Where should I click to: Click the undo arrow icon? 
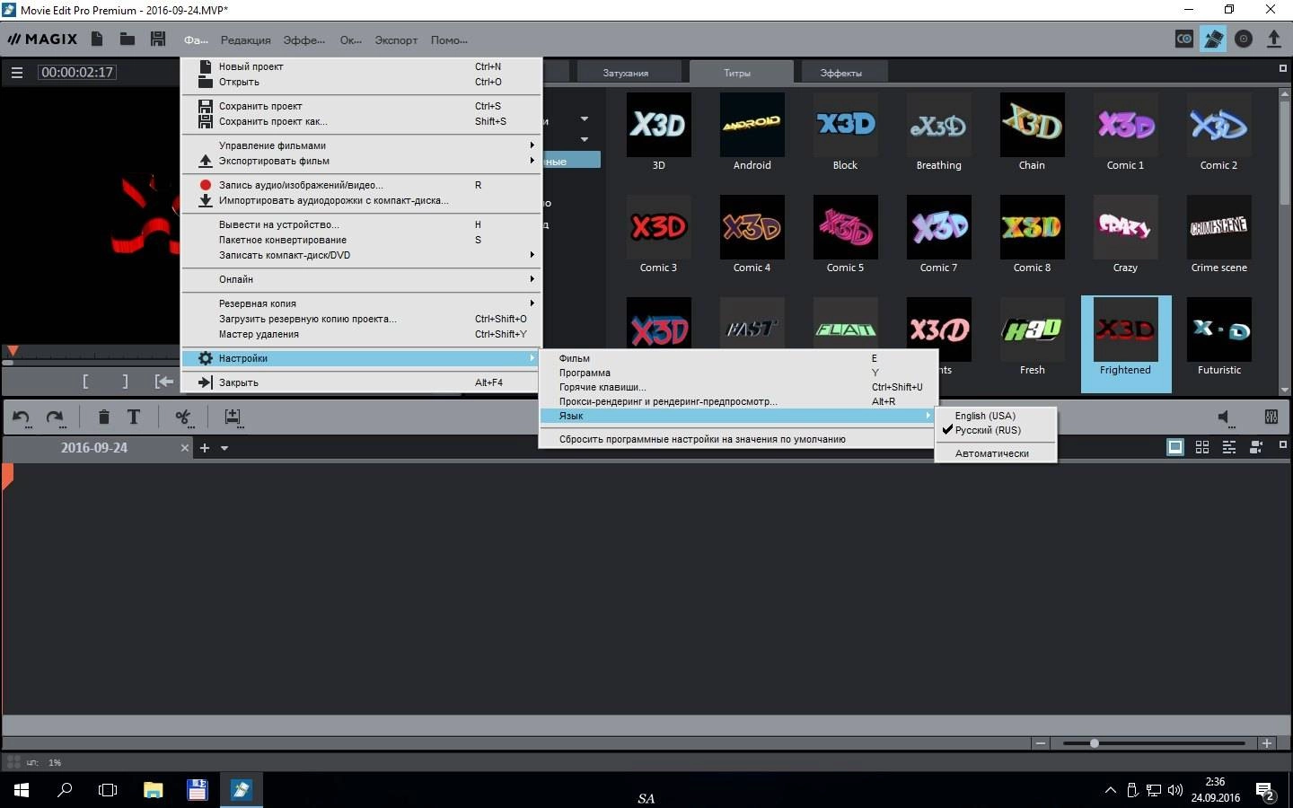(22, 417)
